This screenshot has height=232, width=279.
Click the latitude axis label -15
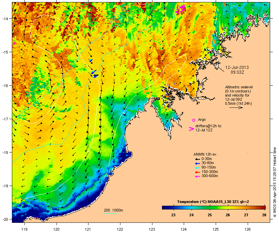coord(5,52)
